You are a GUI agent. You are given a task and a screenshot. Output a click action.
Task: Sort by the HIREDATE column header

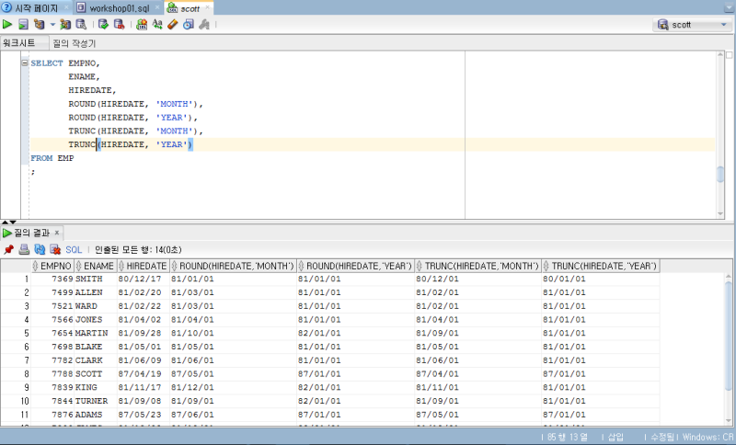[x=144, y=266]
